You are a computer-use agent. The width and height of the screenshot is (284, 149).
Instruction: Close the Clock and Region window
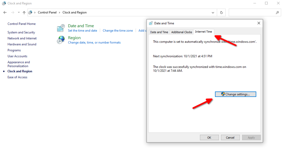(x=278, y=3)
